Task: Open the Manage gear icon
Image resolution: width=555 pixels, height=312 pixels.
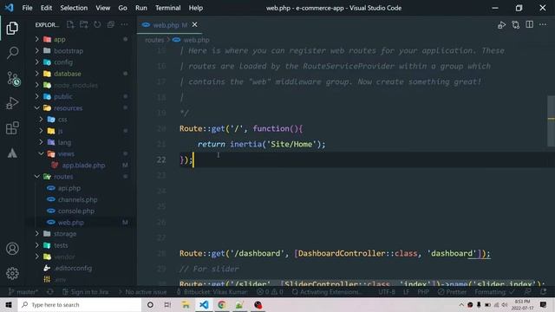Action: click(12, 273)
